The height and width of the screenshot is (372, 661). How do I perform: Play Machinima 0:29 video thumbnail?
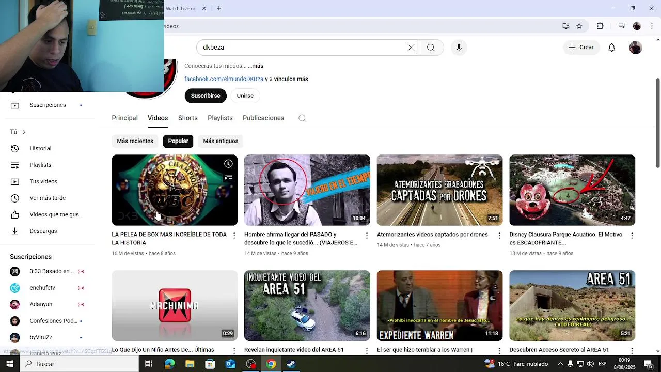click(175, 305)
